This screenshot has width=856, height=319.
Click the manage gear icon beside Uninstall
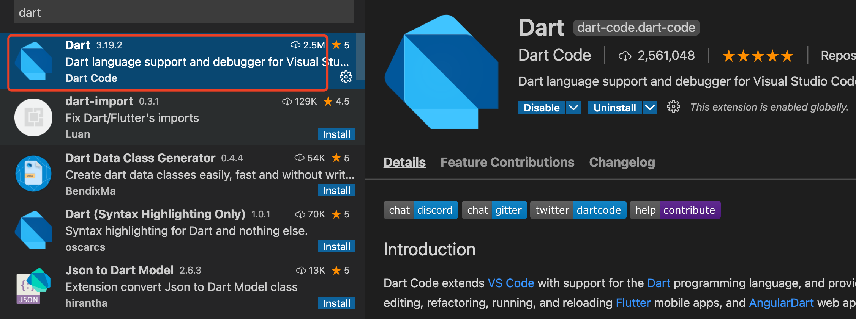point(673,107)
